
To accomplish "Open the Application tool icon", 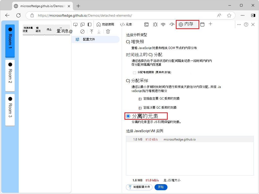I will 202,25.
